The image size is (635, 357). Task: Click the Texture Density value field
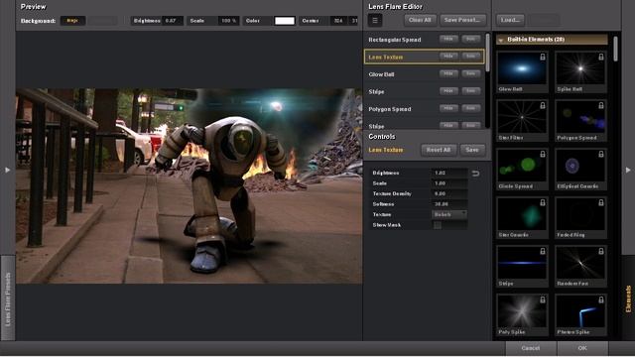point(449,194)
